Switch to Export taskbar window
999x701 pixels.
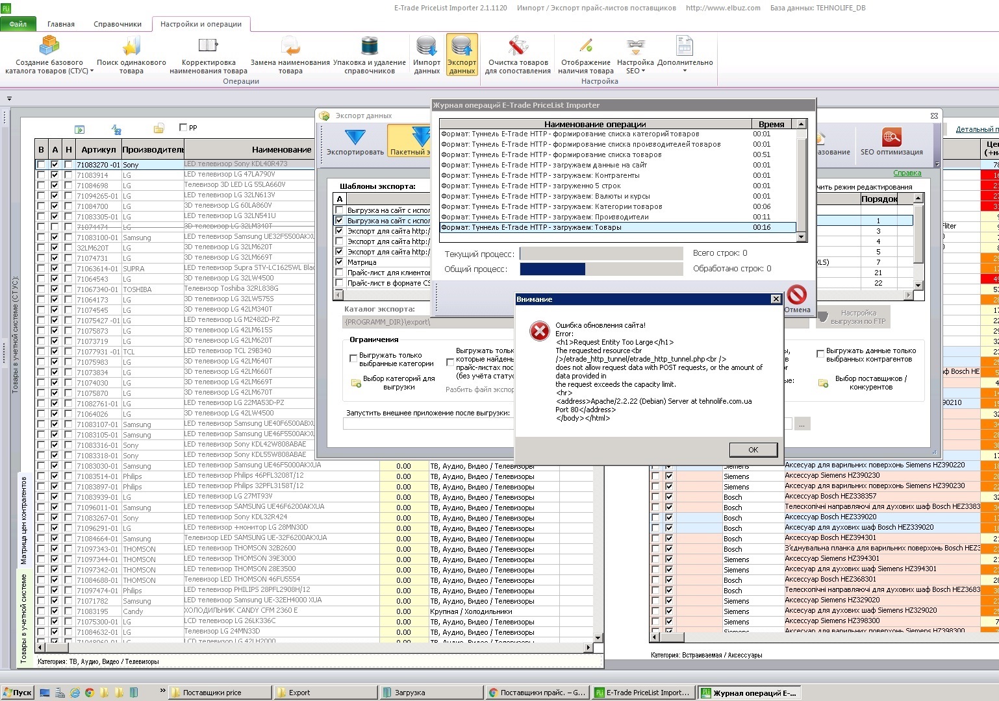click(325, 693)
